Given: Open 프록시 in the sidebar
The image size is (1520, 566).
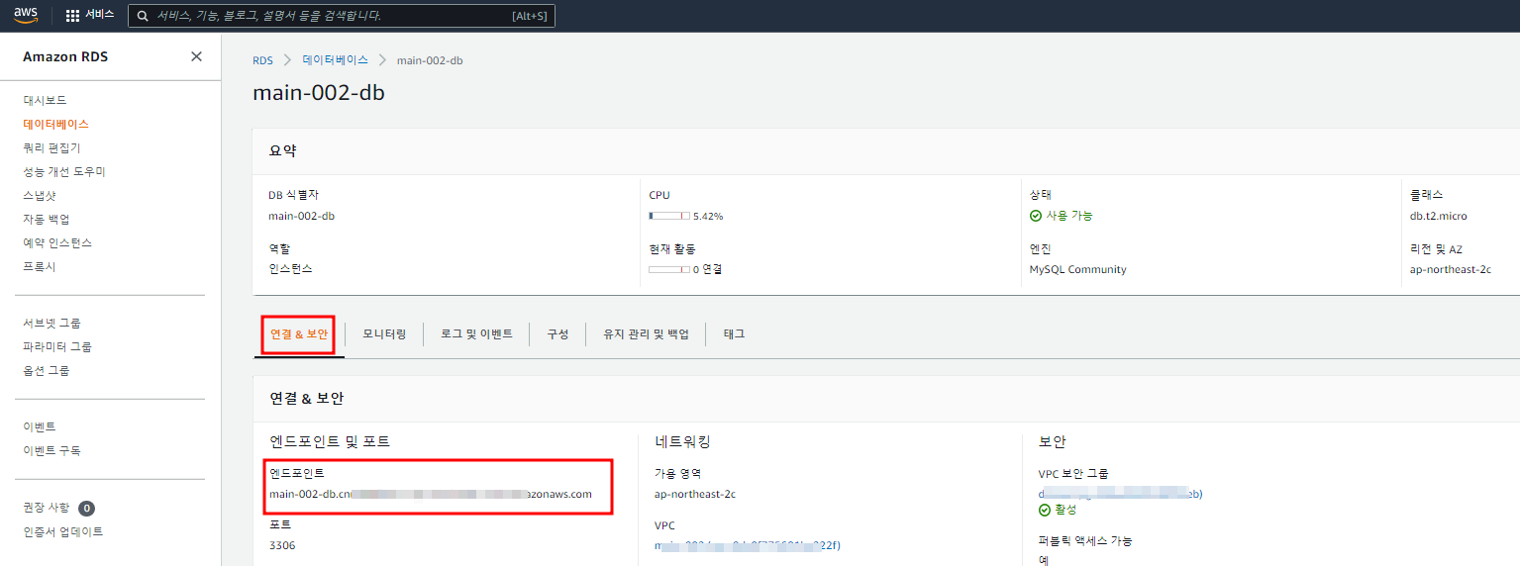Looking at the screenshot, I should click(x=40, y=266).
